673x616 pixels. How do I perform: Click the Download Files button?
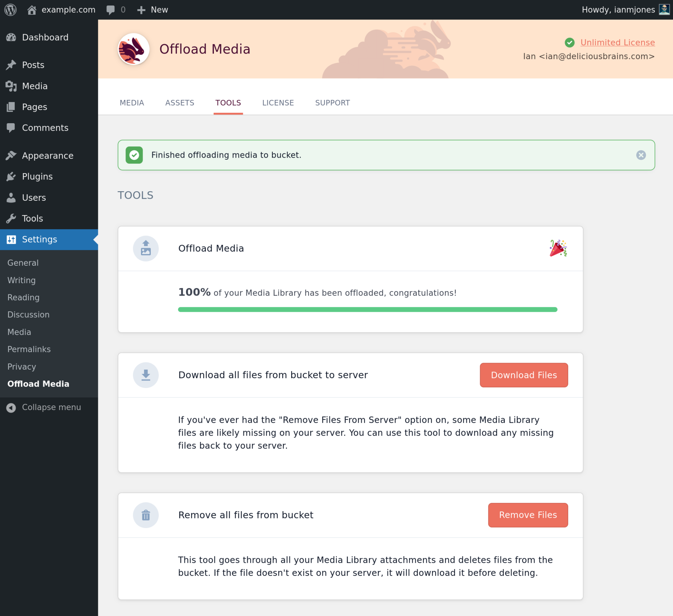coord(523,375)
